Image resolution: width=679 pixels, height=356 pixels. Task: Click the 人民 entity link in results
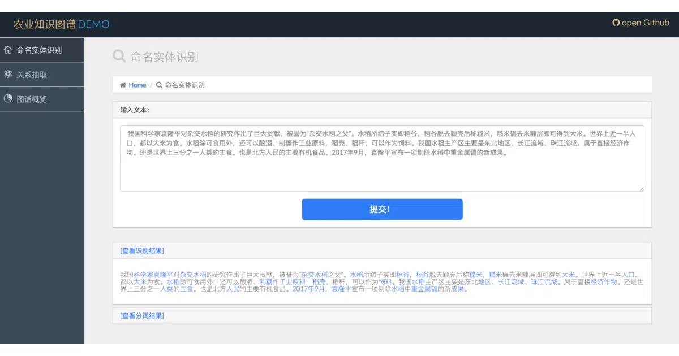(233, 289)
